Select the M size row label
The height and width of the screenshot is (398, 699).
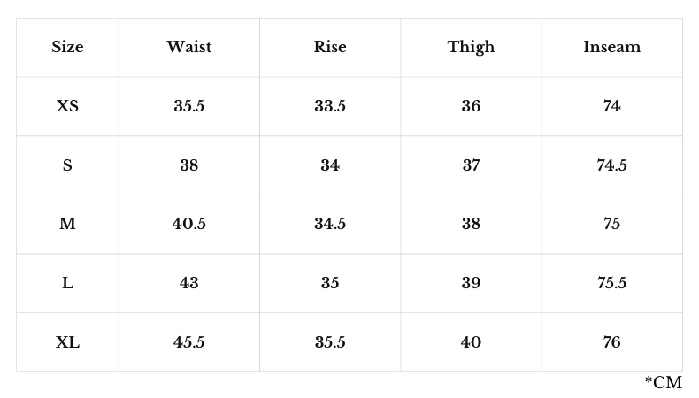point(67,224)
